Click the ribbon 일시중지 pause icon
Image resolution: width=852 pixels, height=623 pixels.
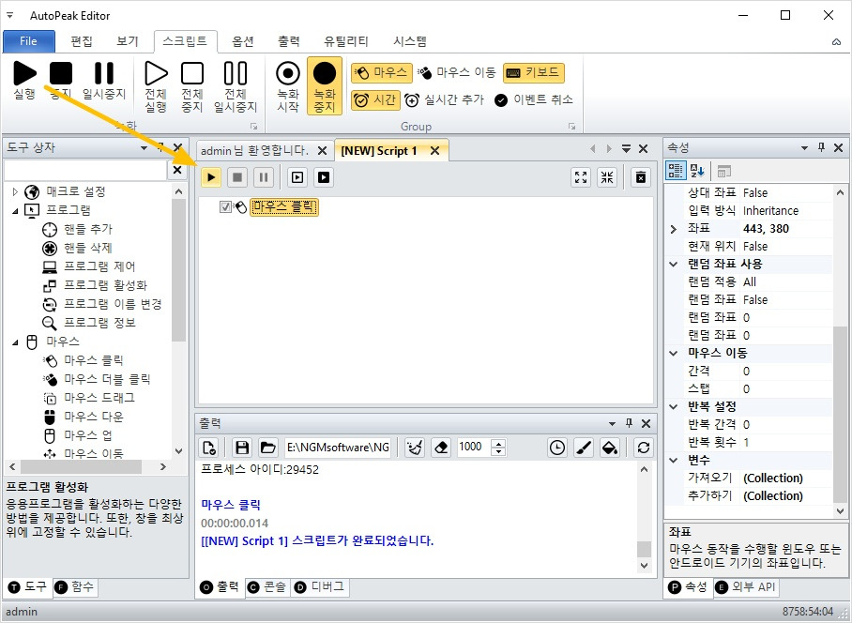(x=104, y=73)
